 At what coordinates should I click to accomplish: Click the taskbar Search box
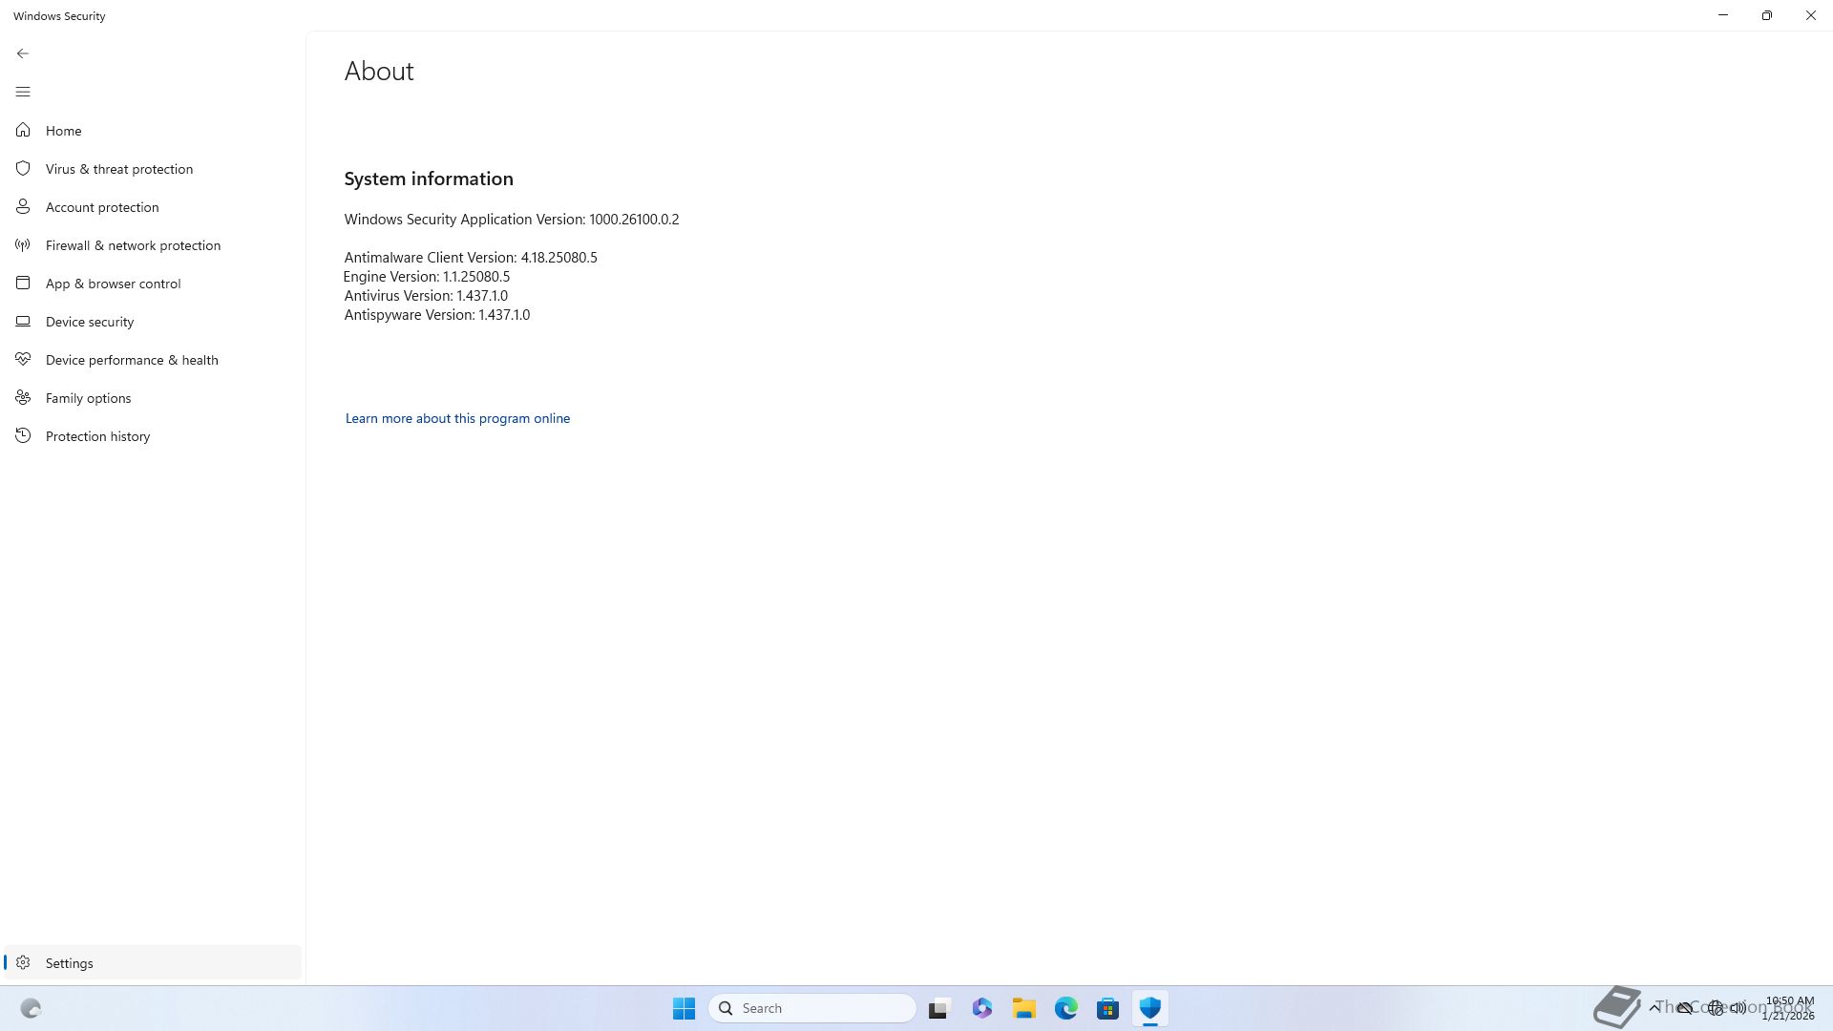pyautogui.click(x=812, y=1008)
